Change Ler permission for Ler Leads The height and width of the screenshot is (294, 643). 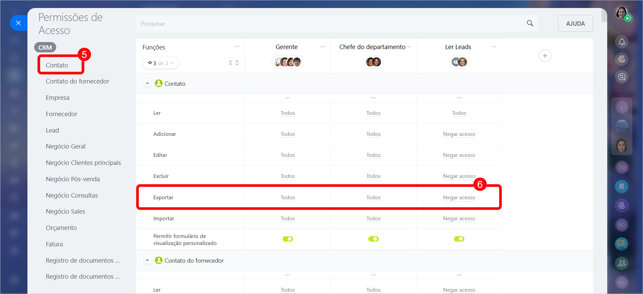[x=459, y=113]
